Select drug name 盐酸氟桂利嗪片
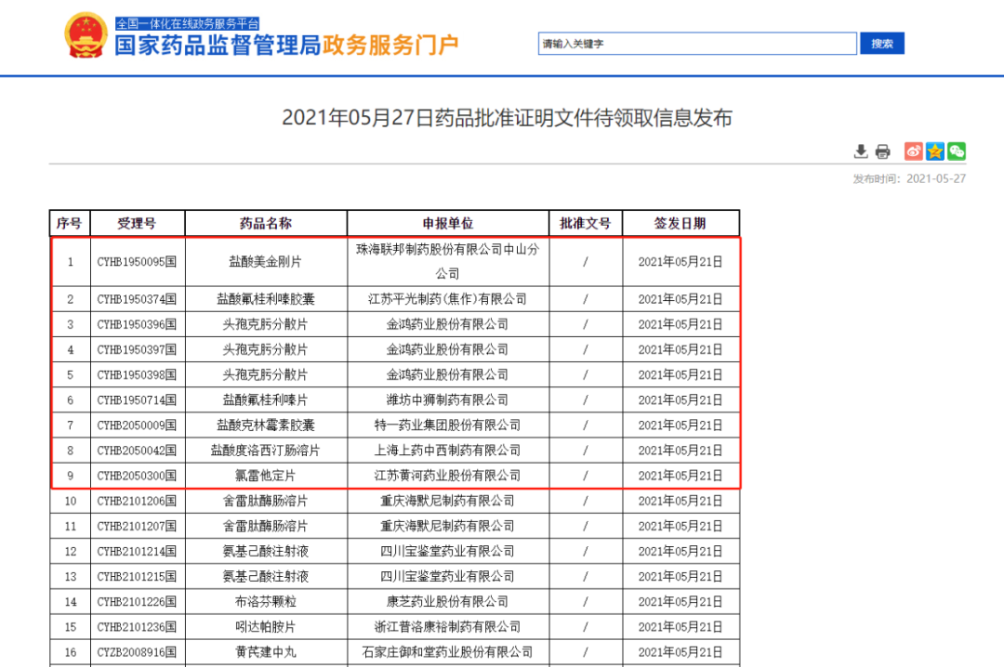Viewport: 1004px width, 667px height. point(265,400)
